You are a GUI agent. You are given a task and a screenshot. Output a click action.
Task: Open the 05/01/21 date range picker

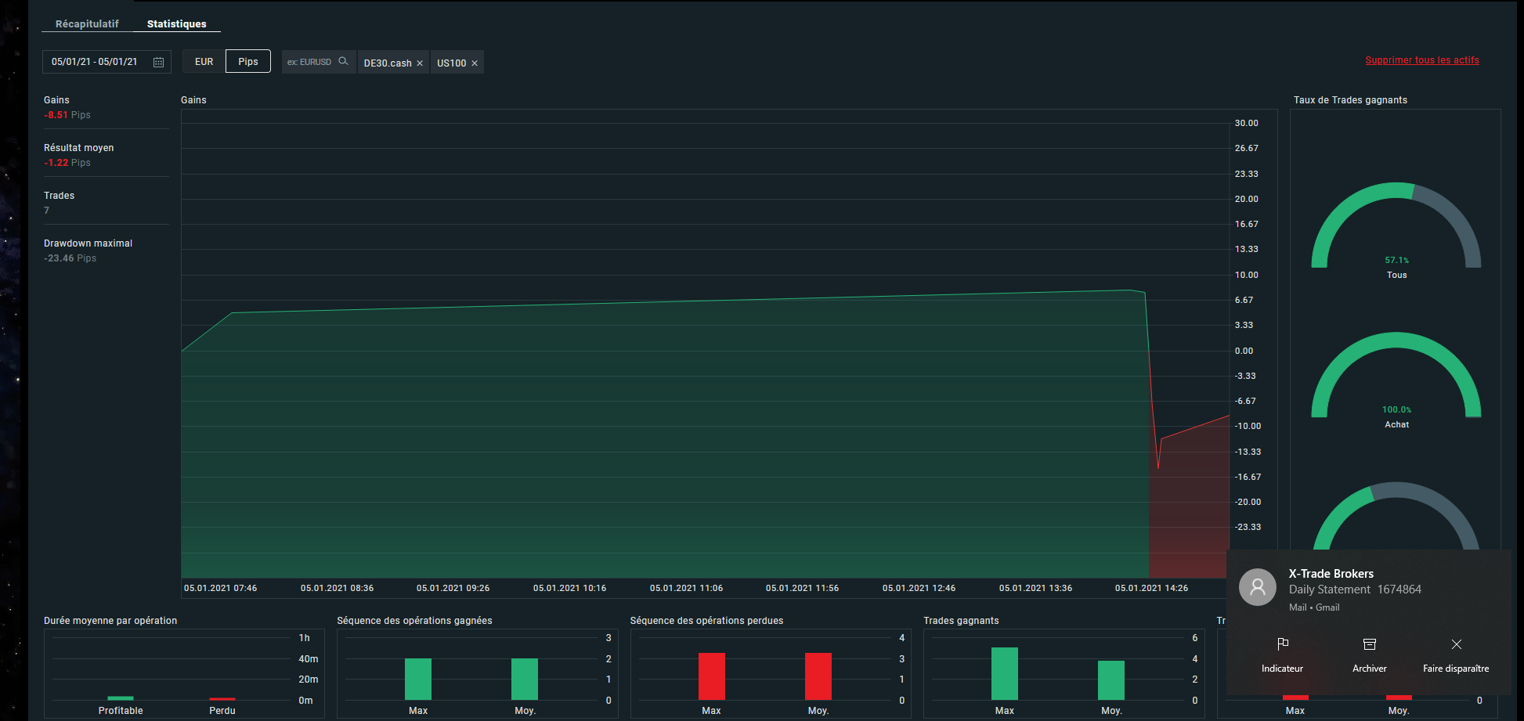tap(95, 62)
